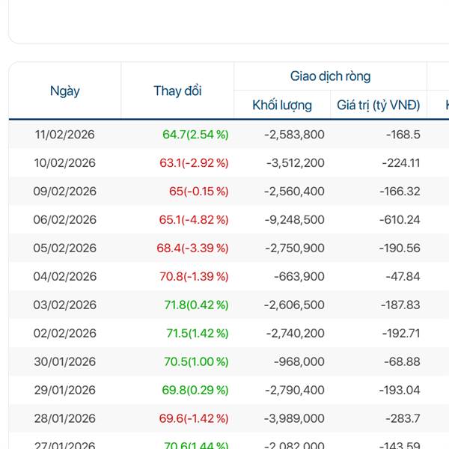
Task: Click the 68.4(-3.39 %) change value
Action: tap(194, 248)
